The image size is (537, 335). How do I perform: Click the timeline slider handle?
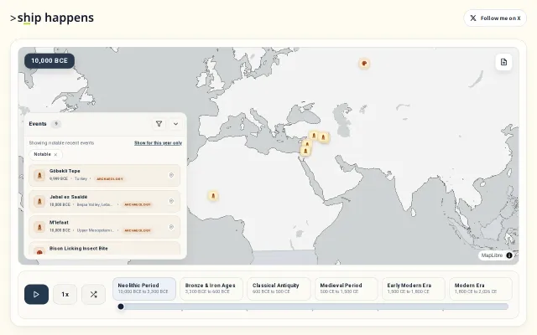[121, 307]
